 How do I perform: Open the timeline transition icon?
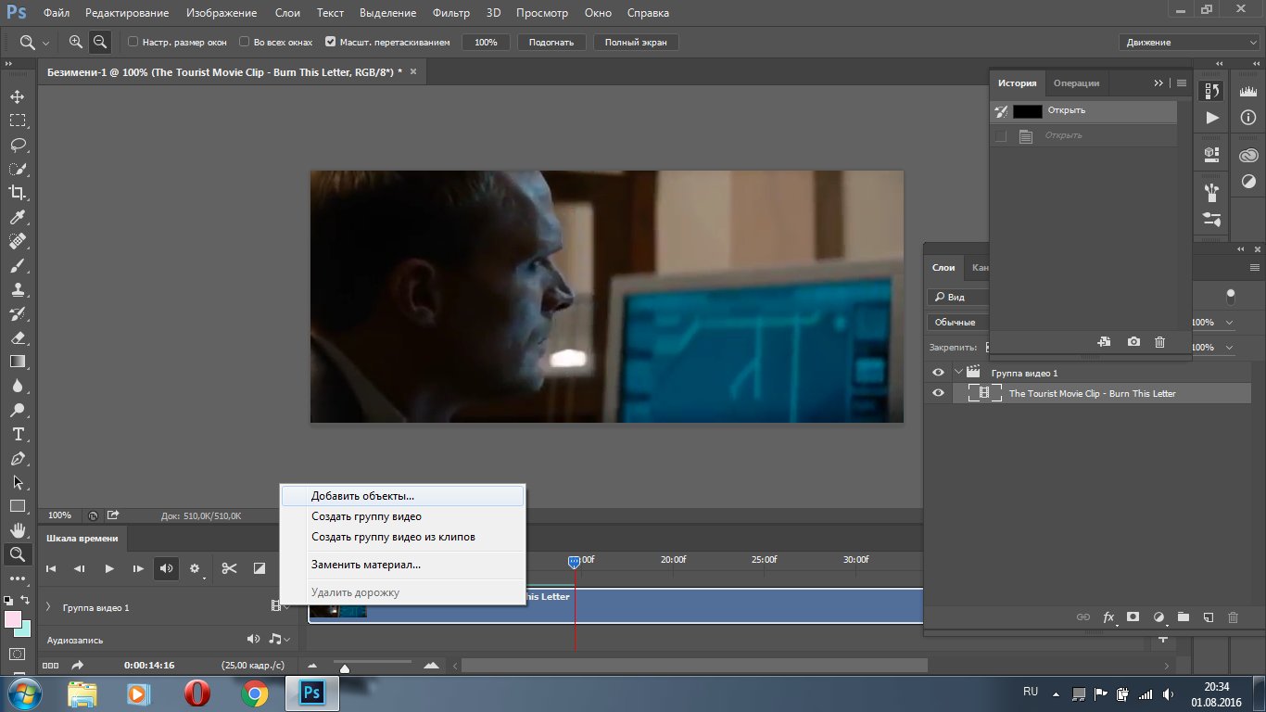point(260,568)
